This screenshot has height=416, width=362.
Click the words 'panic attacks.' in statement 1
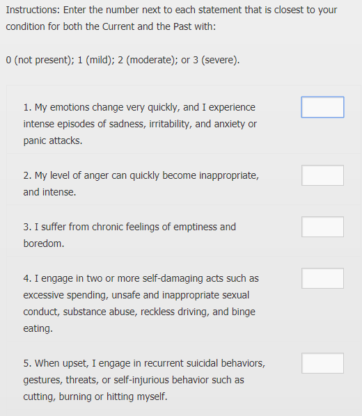tap(53, 141)
